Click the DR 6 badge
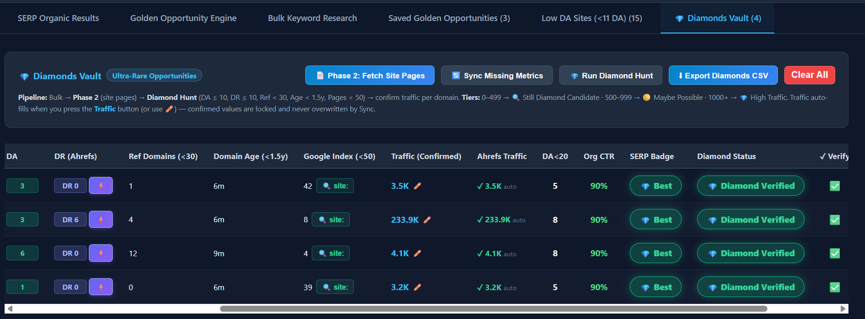Image resolution: width=865 pixels, height=319 pixels. (x=70, y=220)
